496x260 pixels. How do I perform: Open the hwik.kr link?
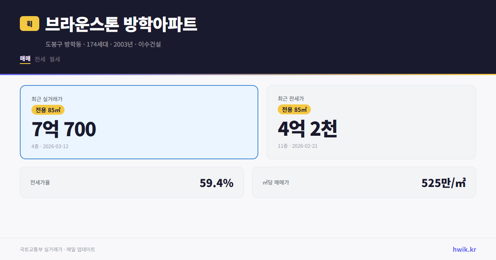tap(464, 249)
